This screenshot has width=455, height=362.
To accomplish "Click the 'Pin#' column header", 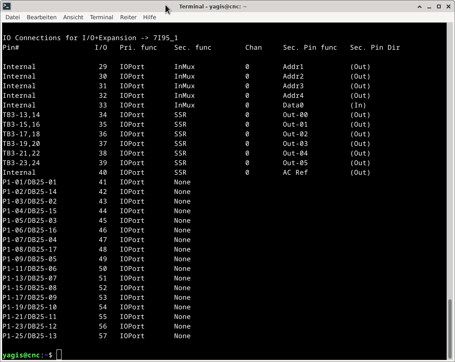I will coord(11,48).
